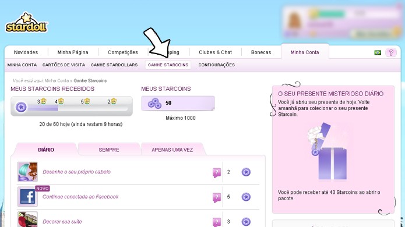Open the Competições tab

[x=123, y=52]
